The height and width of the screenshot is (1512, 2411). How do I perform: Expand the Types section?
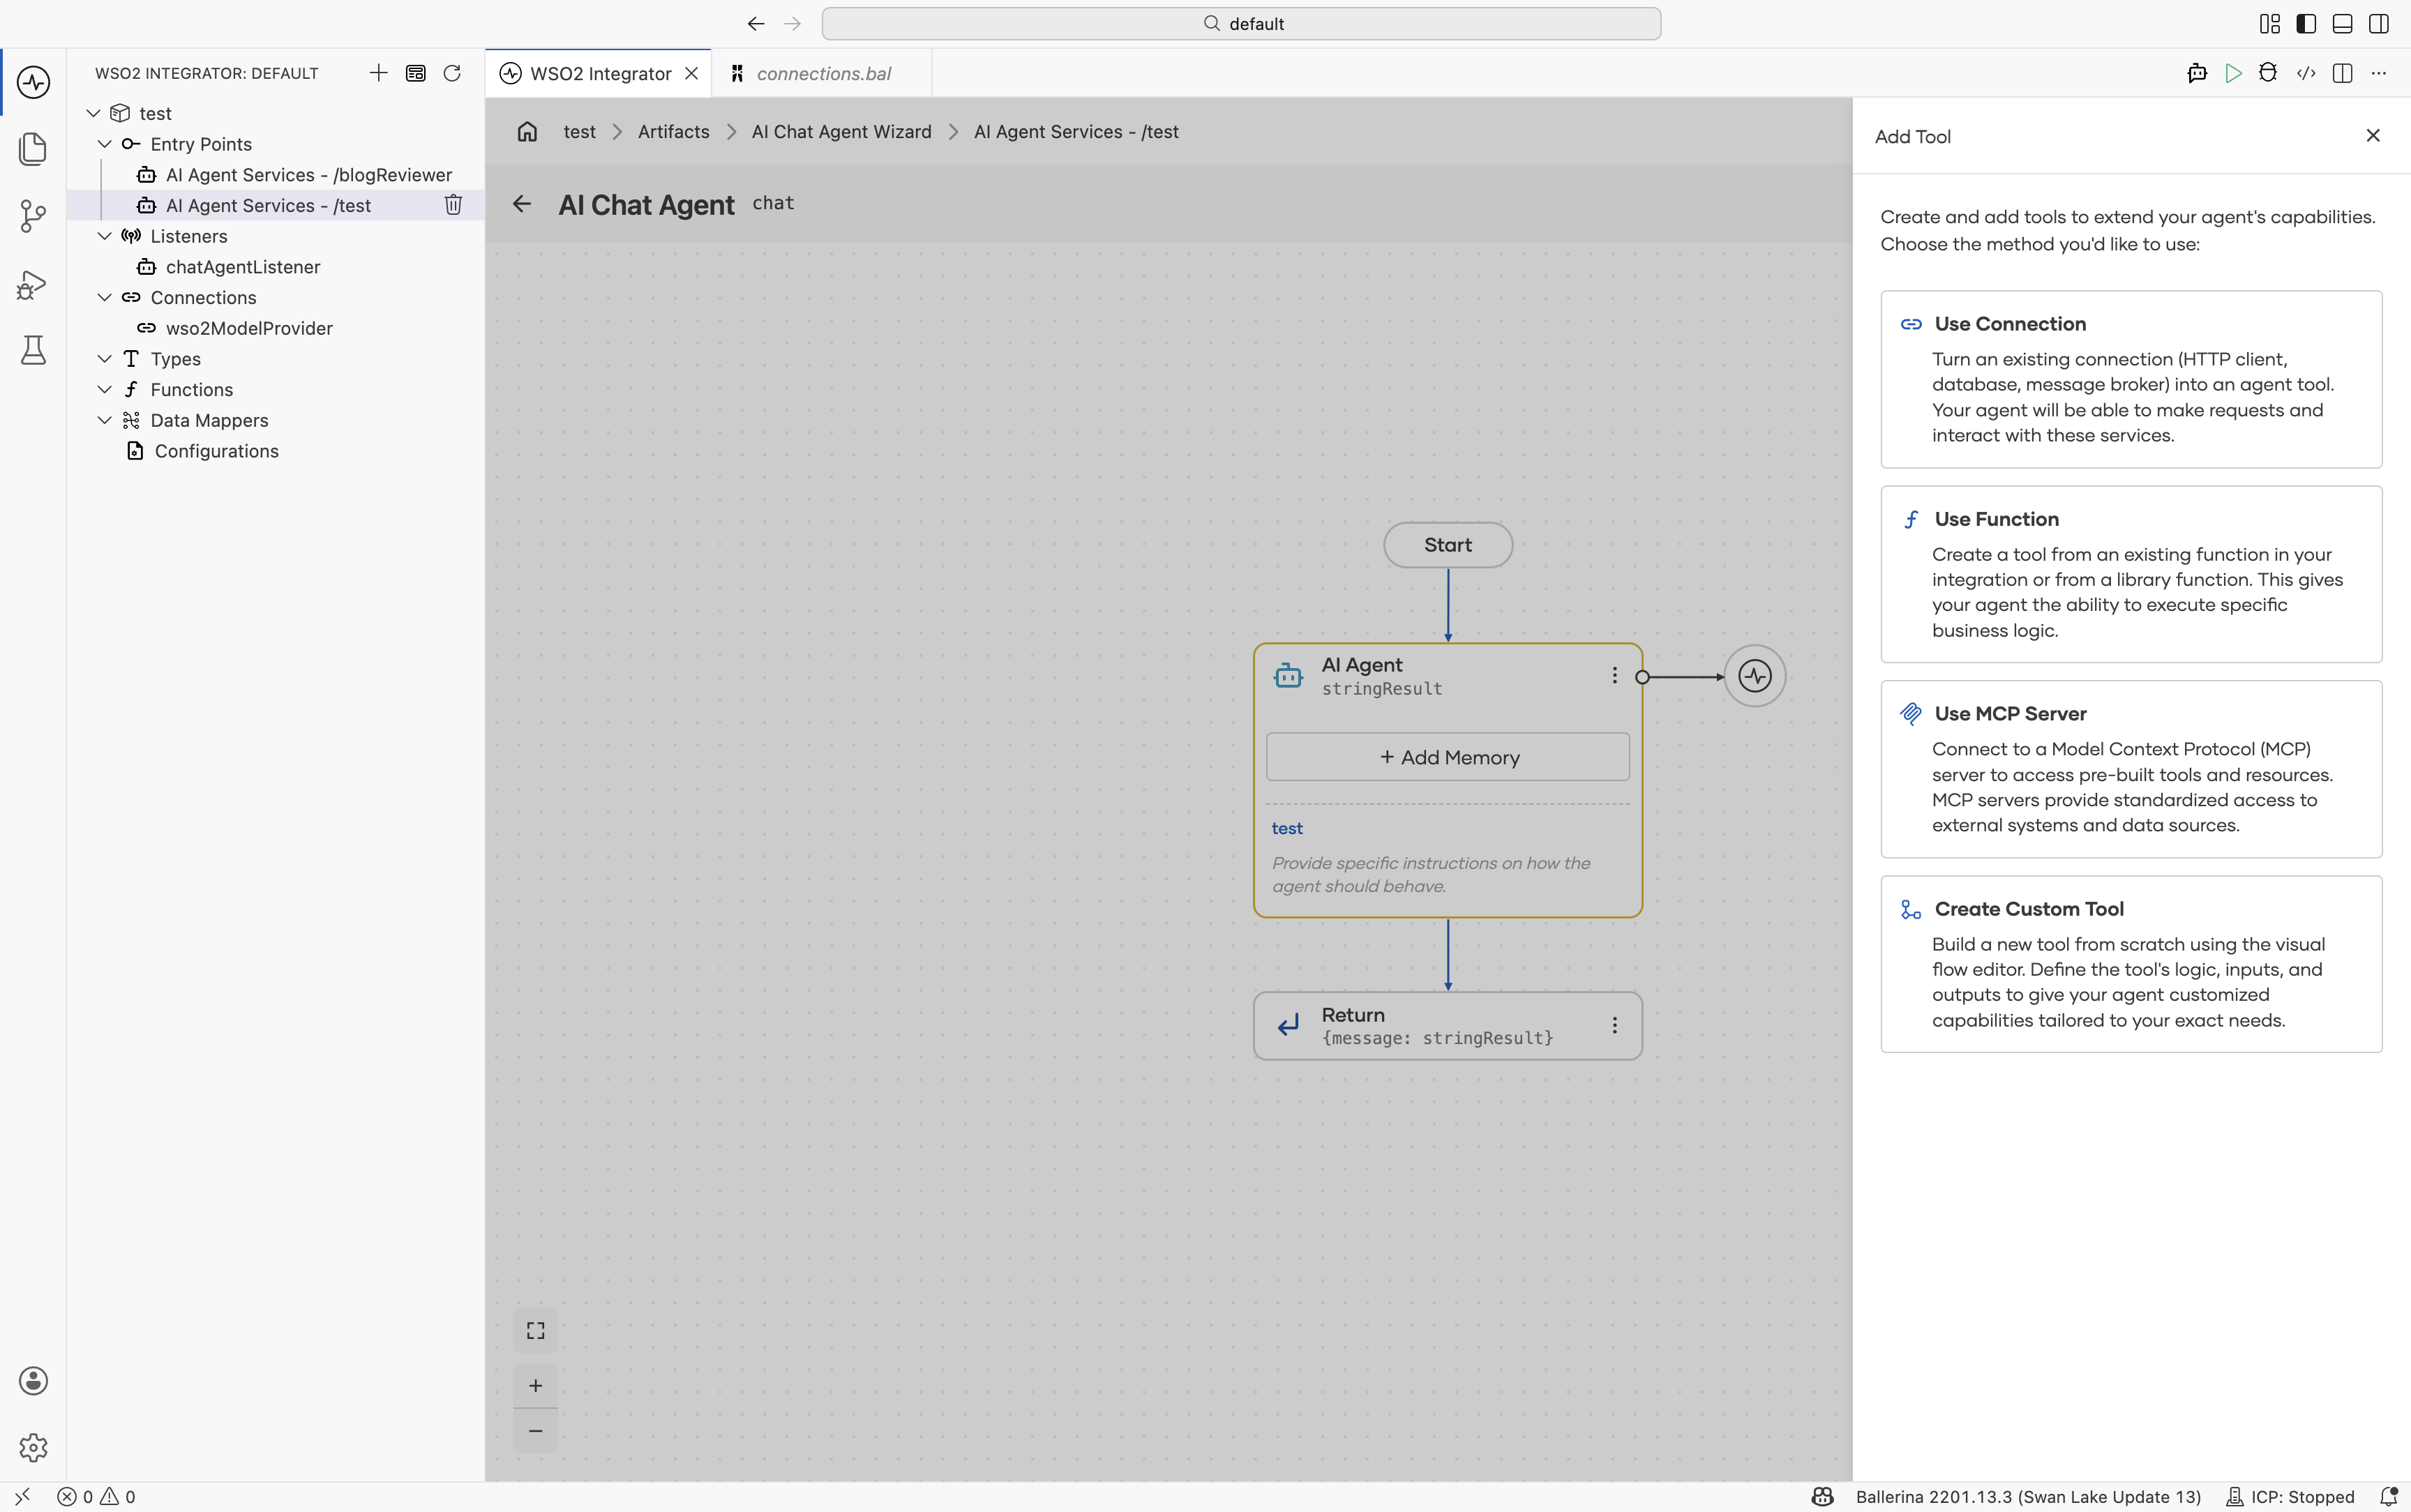(x=105, y=359)
